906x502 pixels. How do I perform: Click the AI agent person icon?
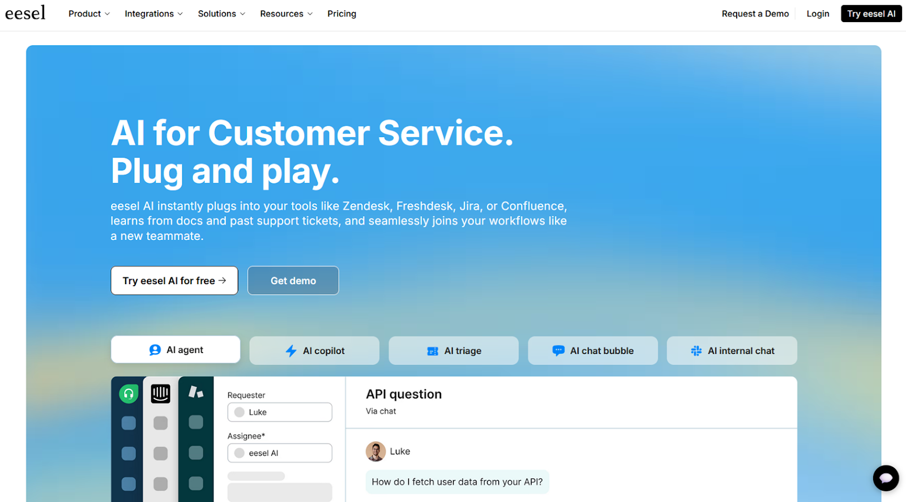click(x=155, y=350)
